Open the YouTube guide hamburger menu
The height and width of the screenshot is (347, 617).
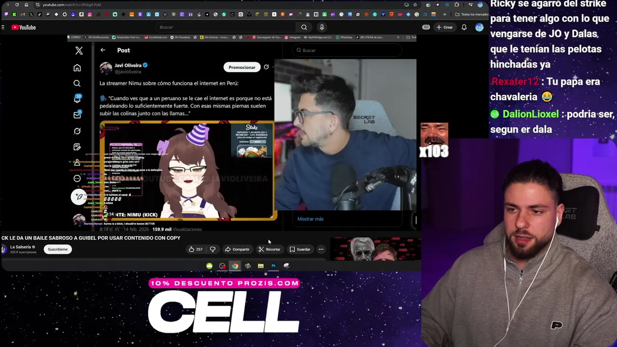[x=3, y=27]
